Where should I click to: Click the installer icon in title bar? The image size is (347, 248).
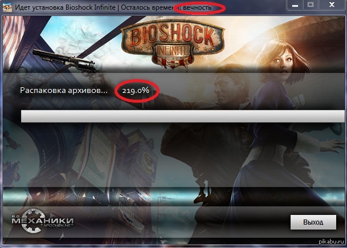[x=7, y=7]
